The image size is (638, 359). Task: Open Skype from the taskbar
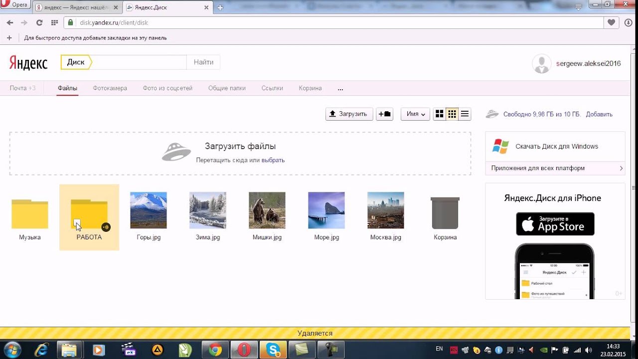tap(273, 350)
